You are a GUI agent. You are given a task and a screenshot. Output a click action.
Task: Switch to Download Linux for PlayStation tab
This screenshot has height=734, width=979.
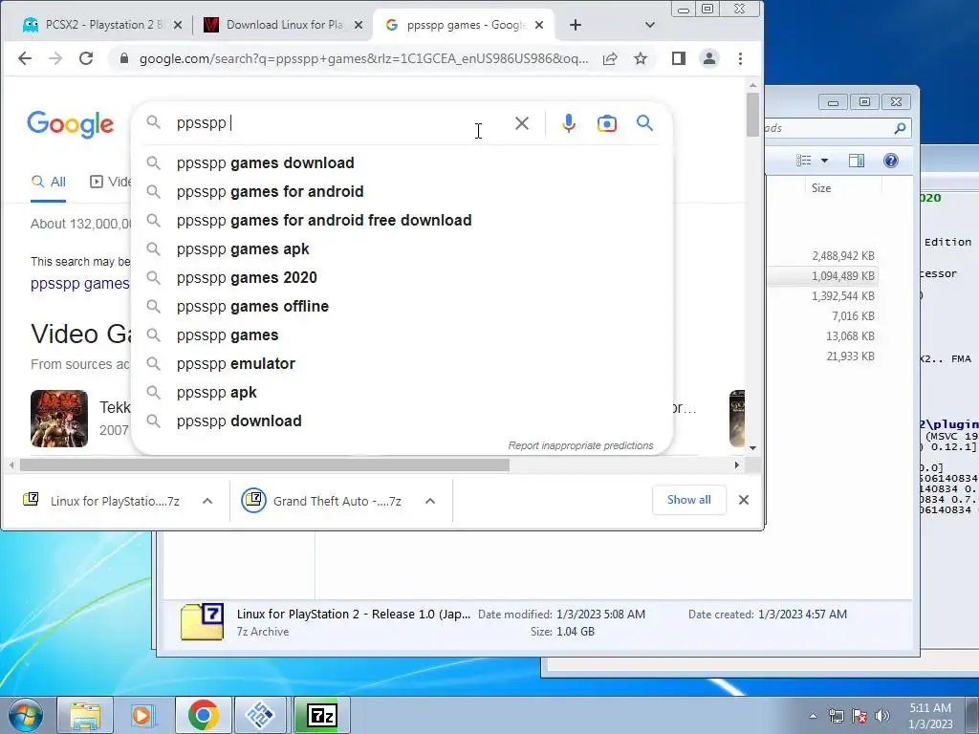click(284, 25)
